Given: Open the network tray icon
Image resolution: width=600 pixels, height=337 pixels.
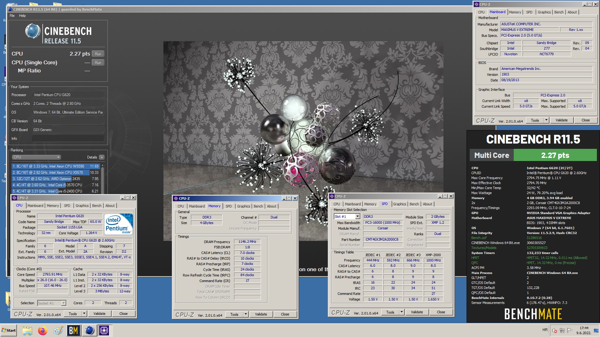Looking at the screenshot, I should 562,330.
